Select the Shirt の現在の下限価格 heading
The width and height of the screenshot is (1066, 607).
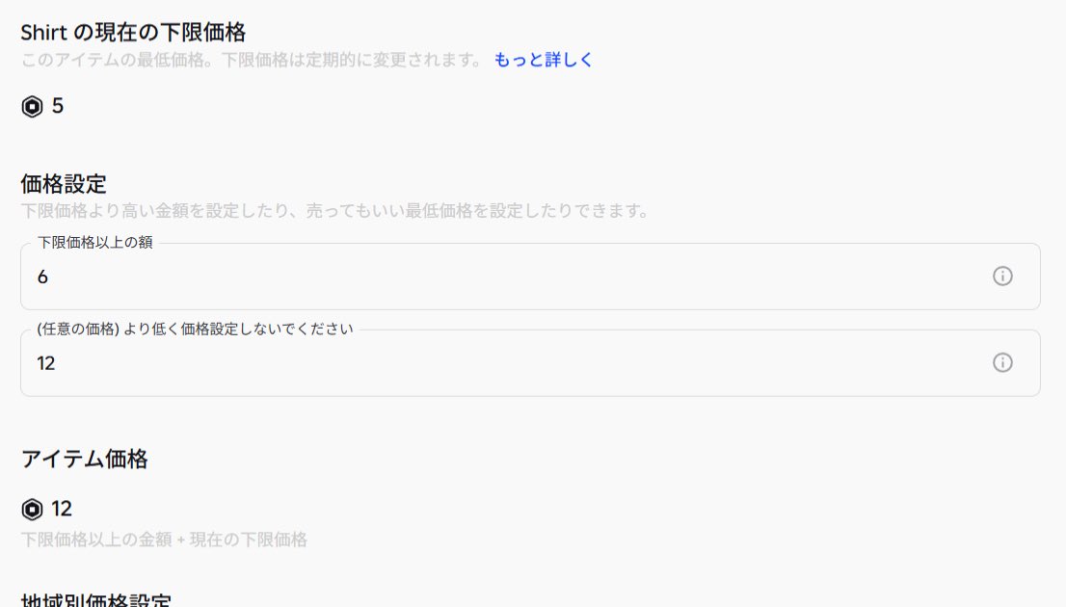tap(133, 32)
